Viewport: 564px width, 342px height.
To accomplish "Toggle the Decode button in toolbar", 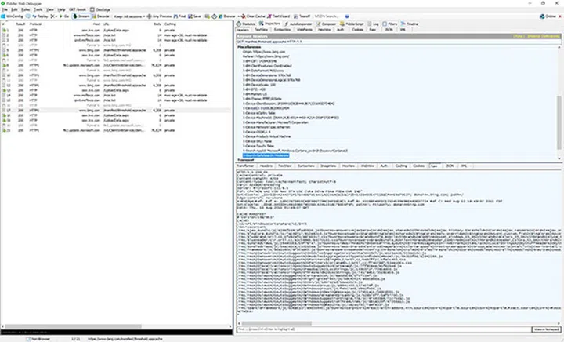I will pyautogui.click(x=99, y=15).
